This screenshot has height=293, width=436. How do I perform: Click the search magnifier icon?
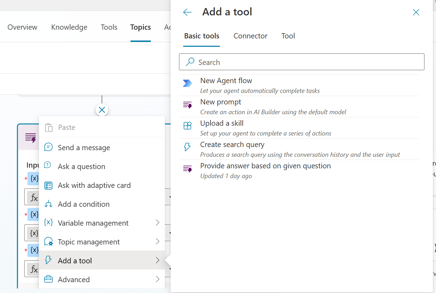(190, 62)
